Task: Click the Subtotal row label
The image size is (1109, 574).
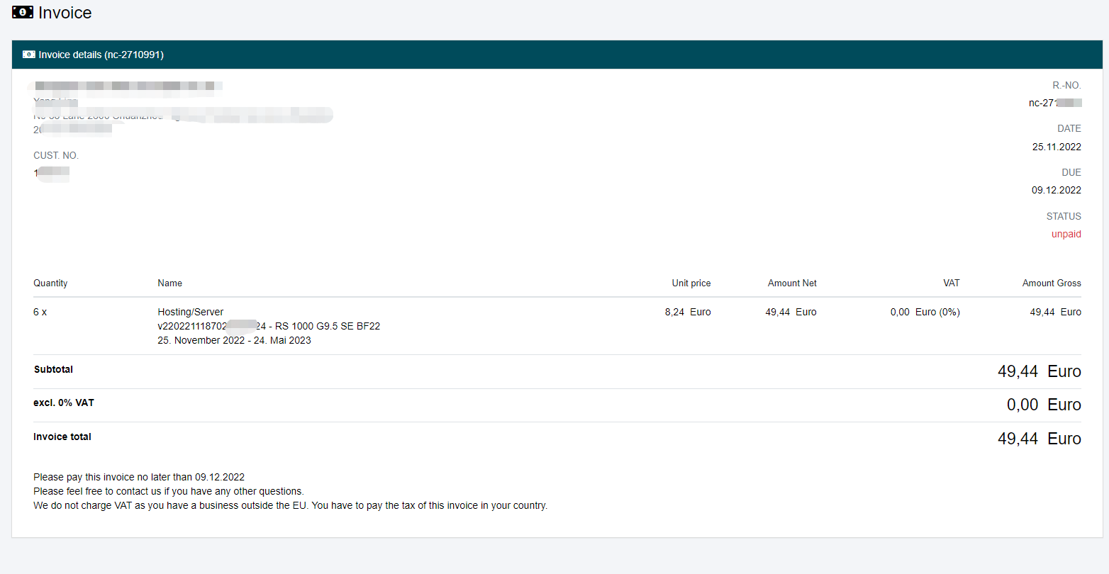Action: [53, 369]
